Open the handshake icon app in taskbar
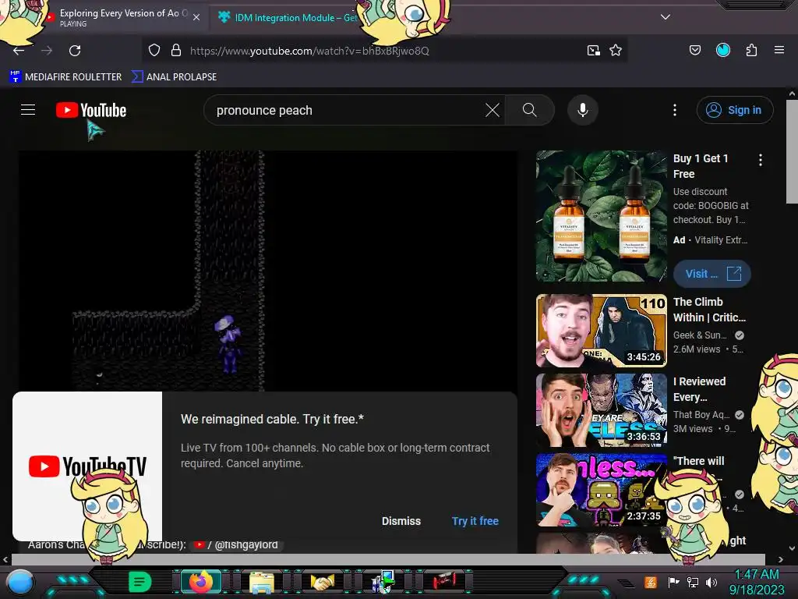 pyautogui.click(x=322, y=582)
